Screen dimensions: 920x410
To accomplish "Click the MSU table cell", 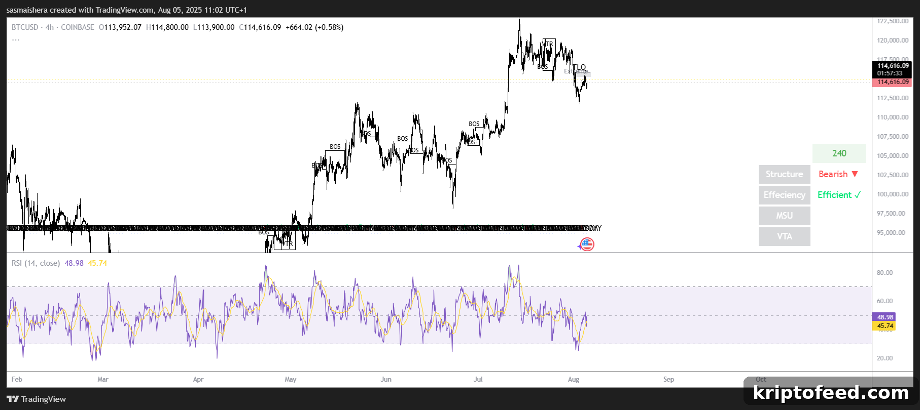I will pos(784,216).
